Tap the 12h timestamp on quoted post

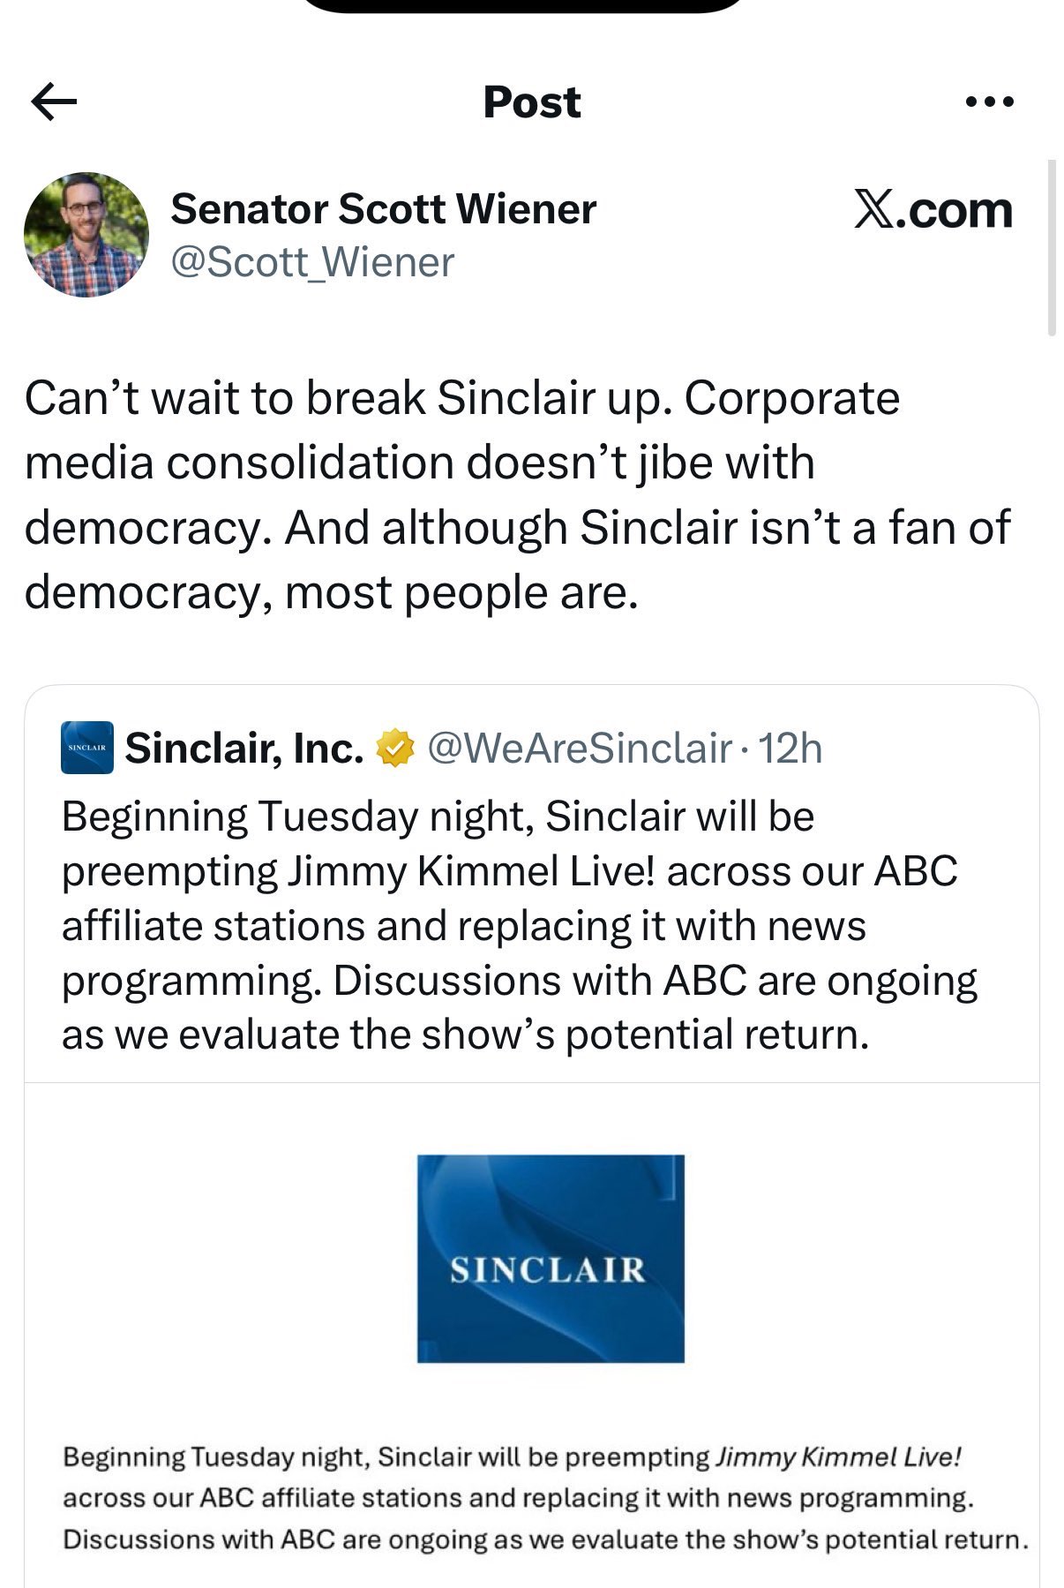click(x=791, y=749)
